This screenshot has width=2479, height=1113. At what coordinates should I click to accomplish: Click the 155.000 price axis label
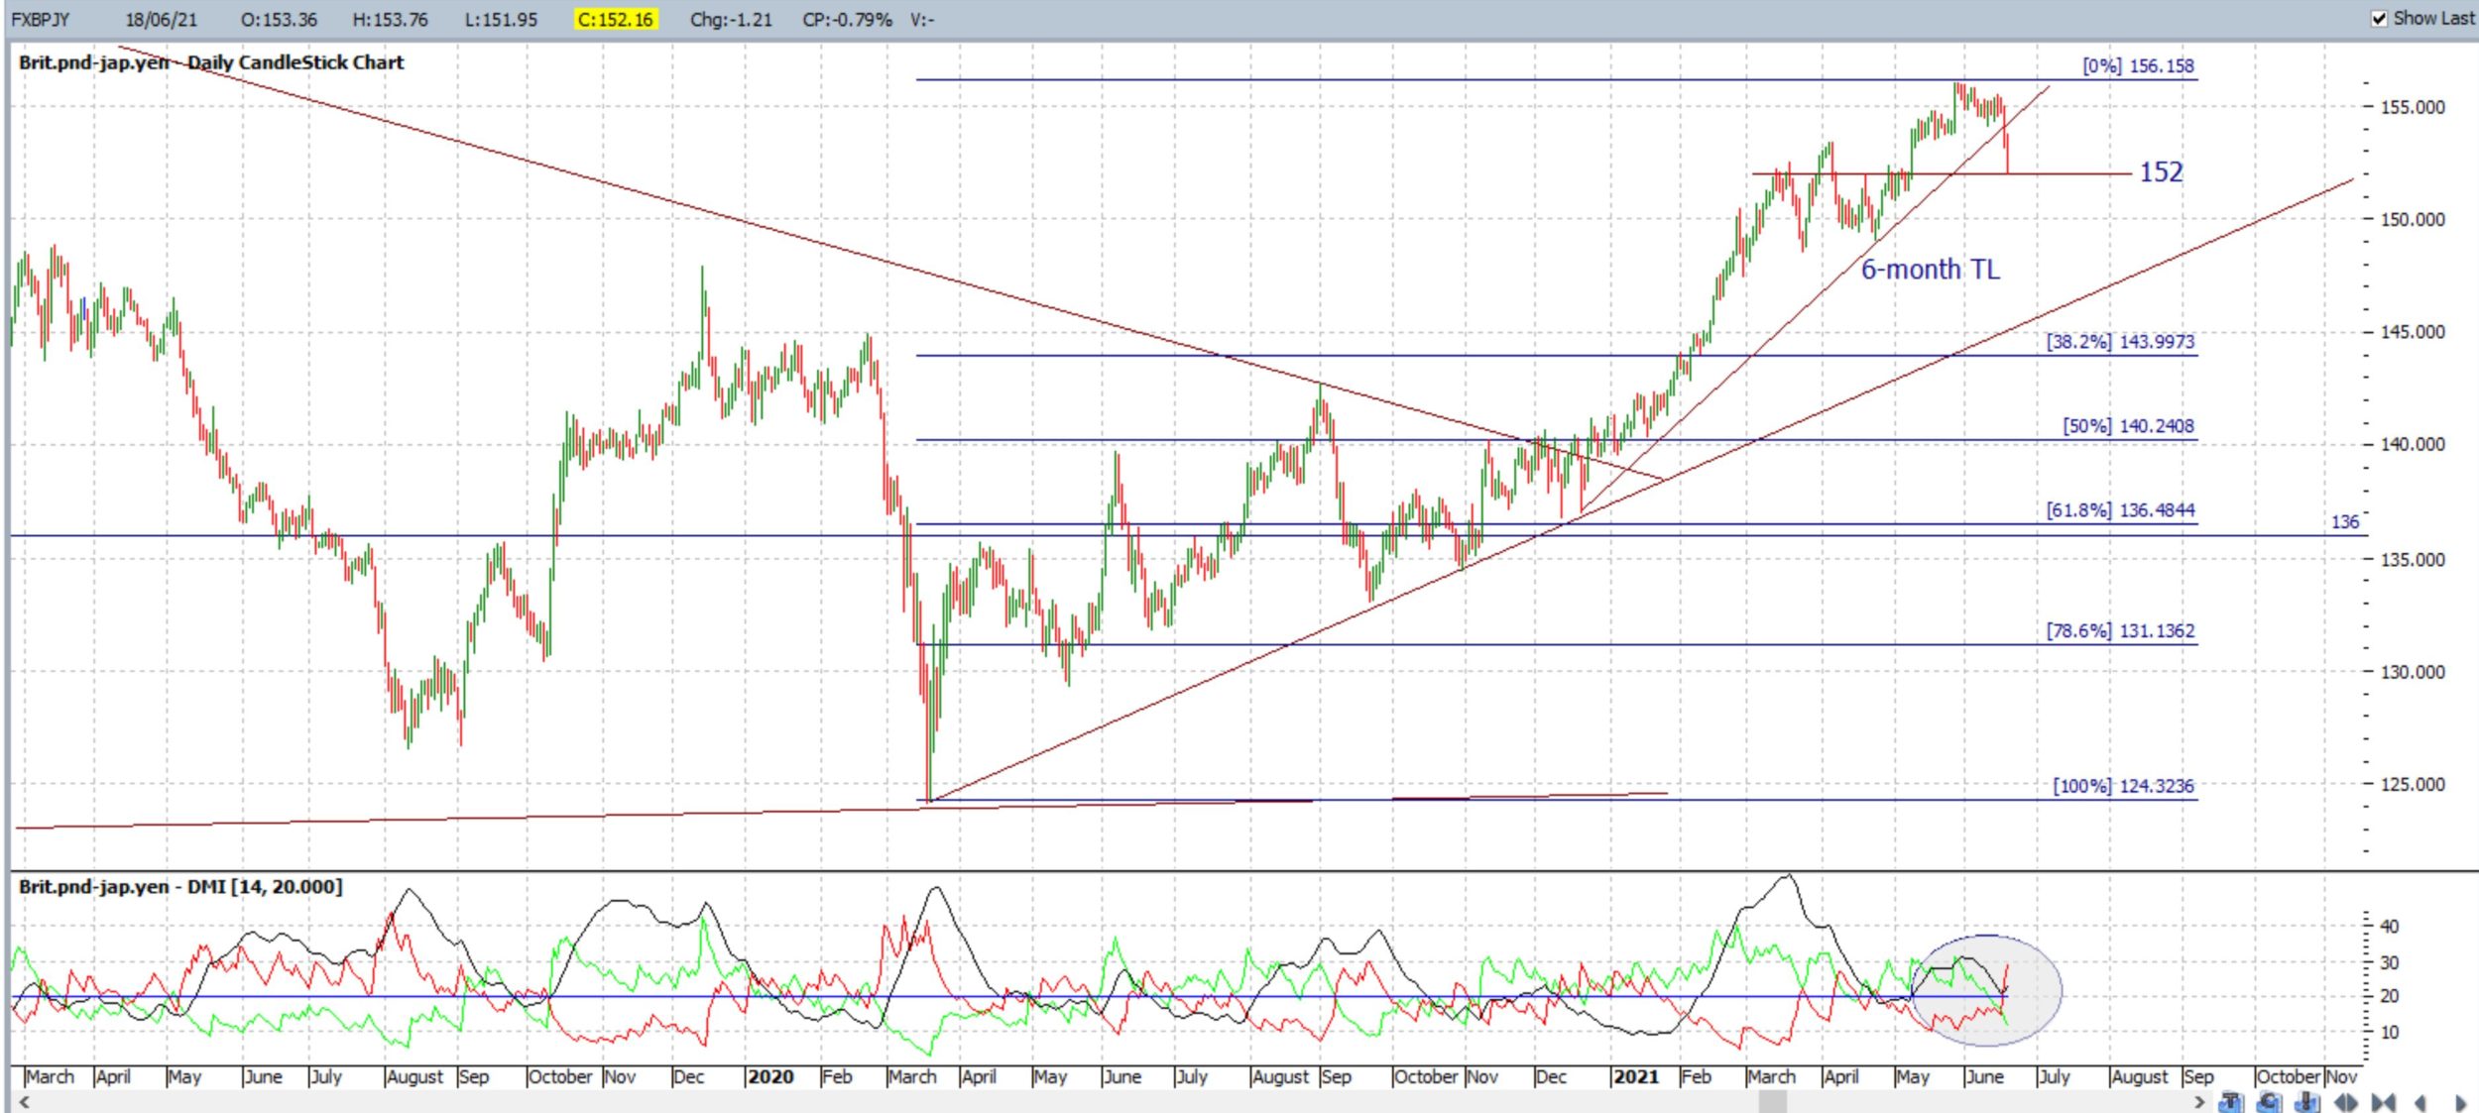coord(2412,107)
